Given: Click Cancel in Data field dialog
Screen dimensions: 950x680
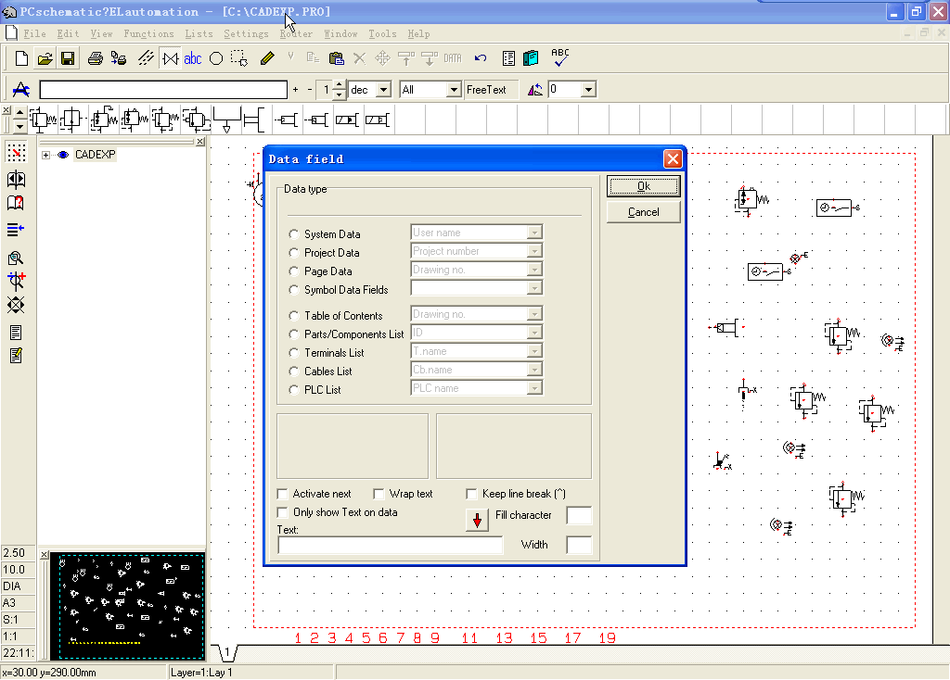Looking at the screenshot, I should click(644, 212).
